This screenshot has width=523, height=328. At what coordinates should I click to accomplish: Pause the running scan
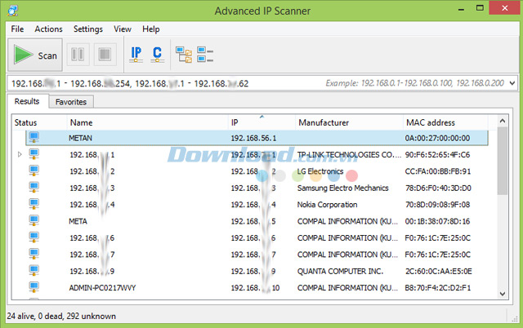coord(78,55)
